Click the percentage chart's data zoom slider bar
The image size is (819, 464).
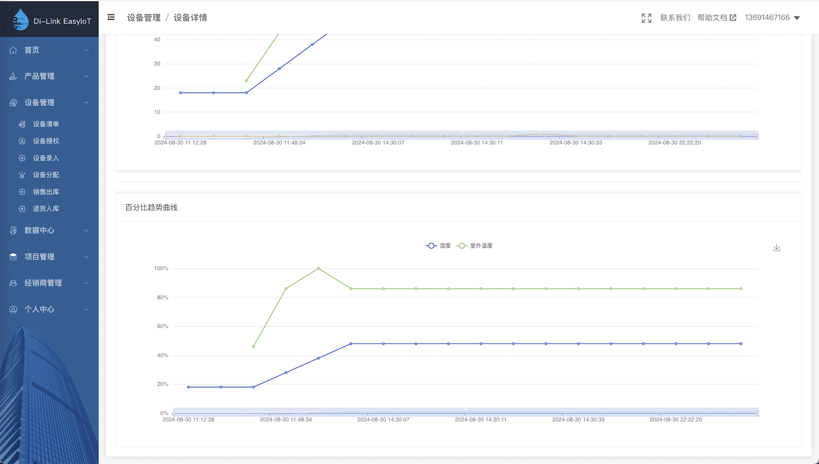465,412
